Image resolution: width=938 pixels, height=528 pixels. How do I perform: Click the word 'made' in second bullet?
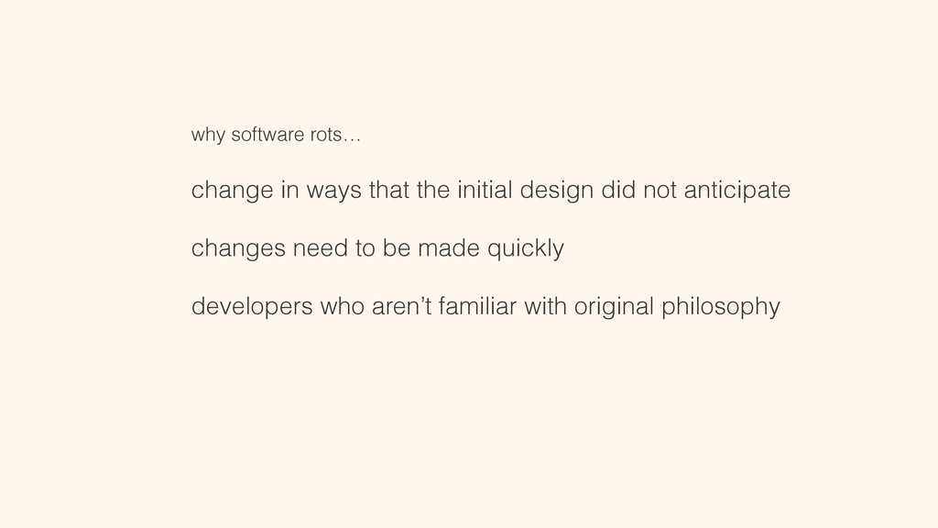tap(449, 247)
